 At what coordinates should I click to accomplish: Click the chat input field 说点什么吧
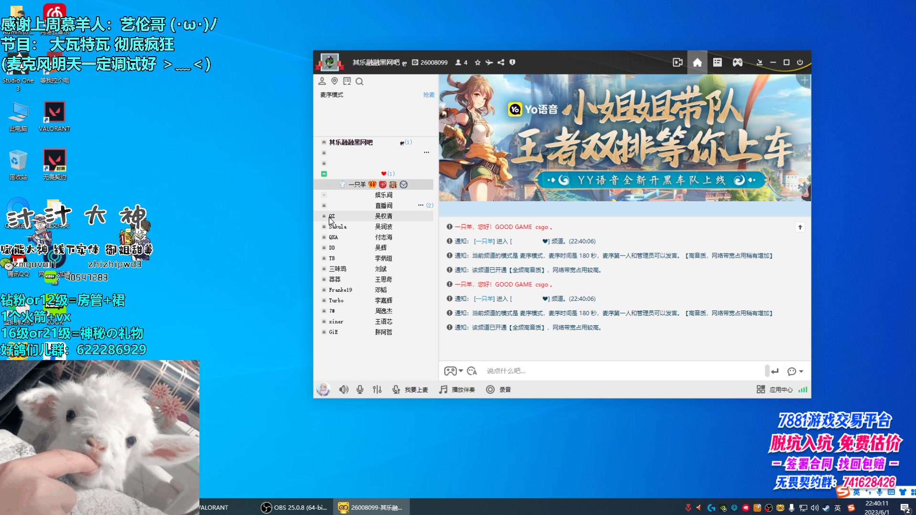pos(623,371)
